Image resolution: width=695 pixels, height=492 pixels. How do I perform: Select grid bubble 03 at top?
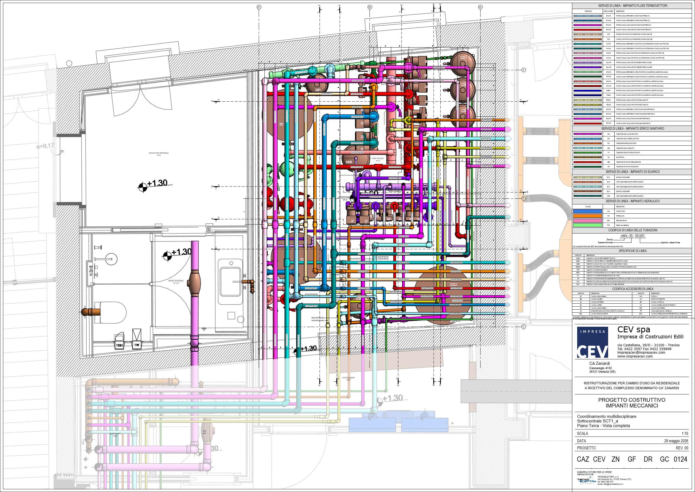480,7
